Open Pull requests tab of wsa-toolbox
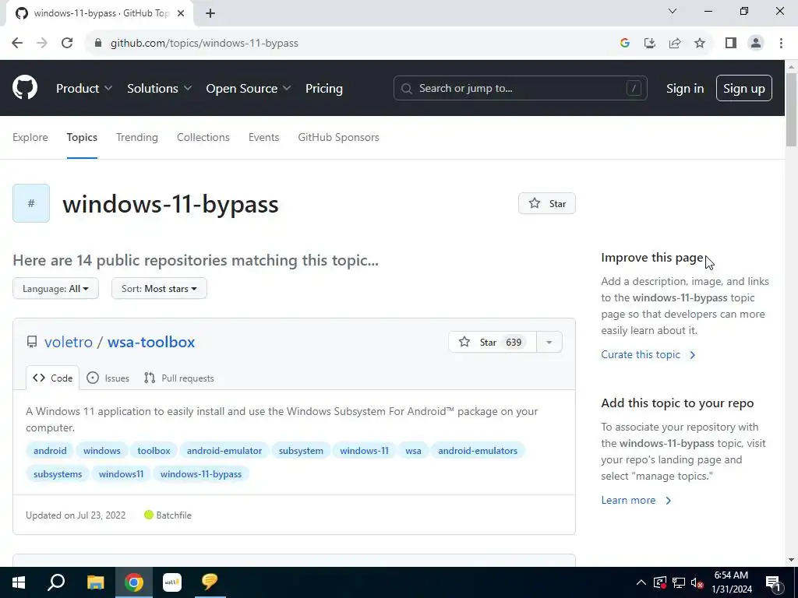The width and height of the screenshot is (798, 598). (x=179, y=378)
